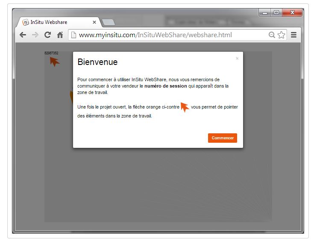The image size is (314, 244).
Task: Close the Bienvenue dialog with ×
Action: point(237,59)
